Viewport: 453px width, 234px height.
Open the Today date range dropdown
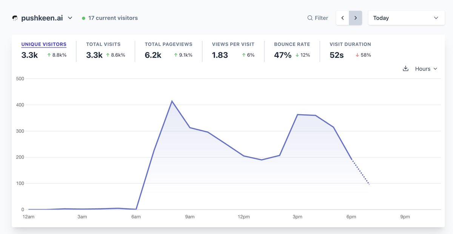point(406,18)
